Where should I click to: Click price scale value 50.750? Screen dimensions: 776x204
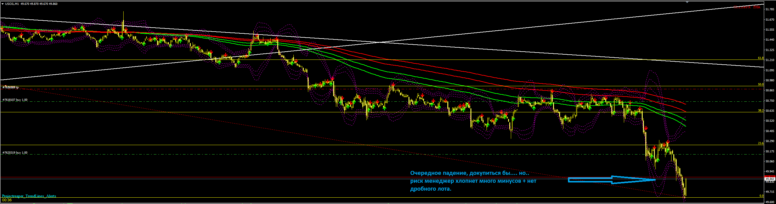pyautogui.click(x=770, y=101)
